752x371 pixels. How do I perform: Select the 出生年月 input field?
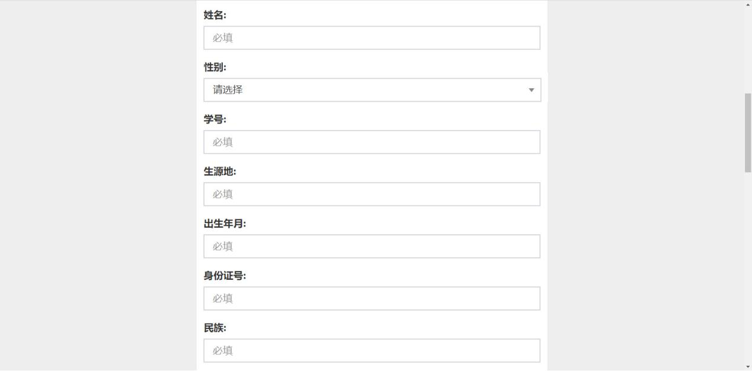[372, 246]
